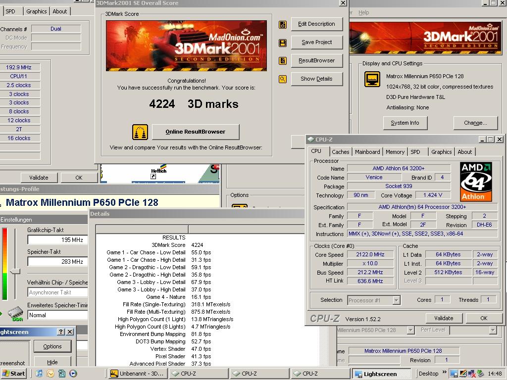Viewport: 507px width, 380px height.
Task: Open the Windows Start menu
Action: point(13,374)
